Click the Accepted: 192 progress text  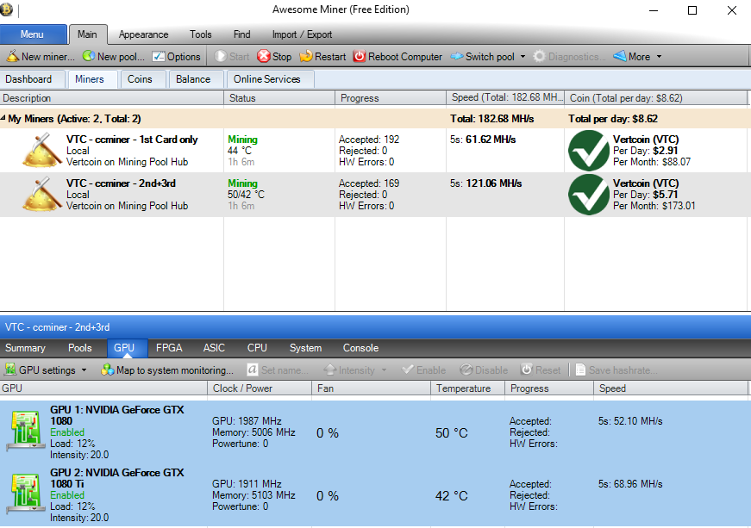pos(369,140)
